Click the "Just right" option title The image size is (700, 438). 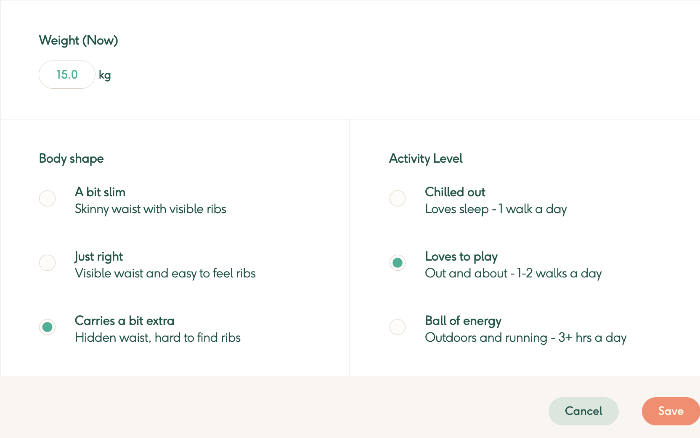(x=99, y=256)
